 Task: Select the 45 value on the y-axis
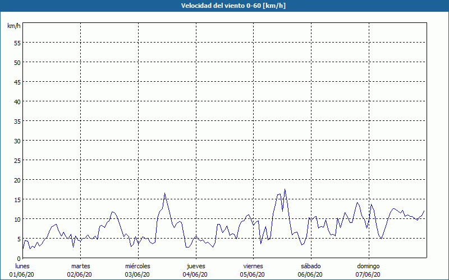(x=17, y=82)
